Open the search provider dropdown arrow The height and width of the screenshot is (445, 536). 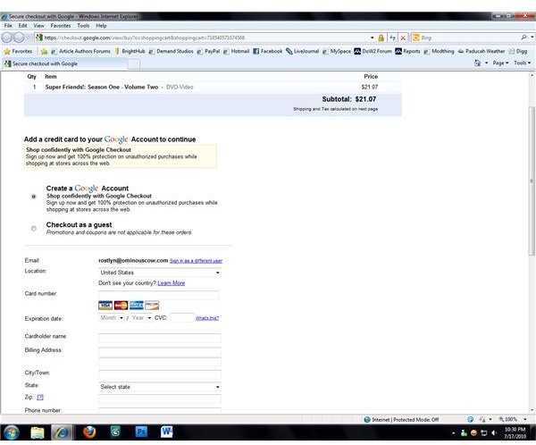point(532,38)
